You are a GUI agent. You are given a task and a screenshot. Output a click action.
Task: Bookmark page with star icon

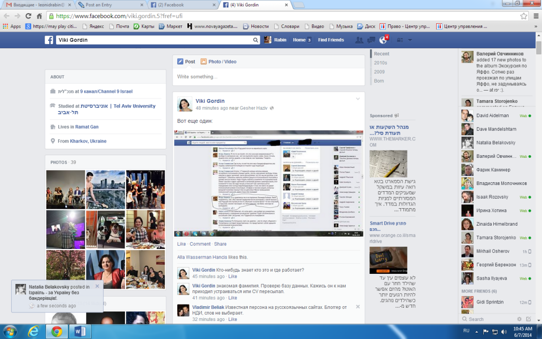pyautogui.click(x=523, y=16)
